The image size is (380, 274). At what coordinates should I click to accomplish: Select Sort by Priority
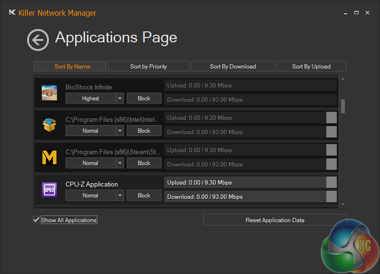[149, 67]
